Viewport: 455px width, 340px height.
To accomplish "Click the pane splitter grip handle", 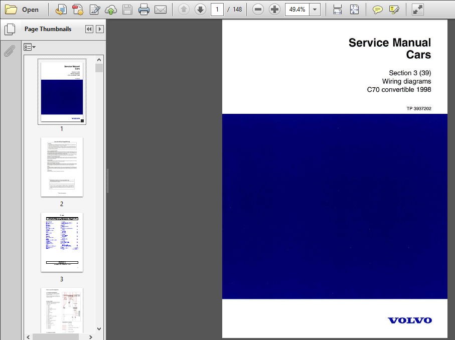I will (108, 181).
